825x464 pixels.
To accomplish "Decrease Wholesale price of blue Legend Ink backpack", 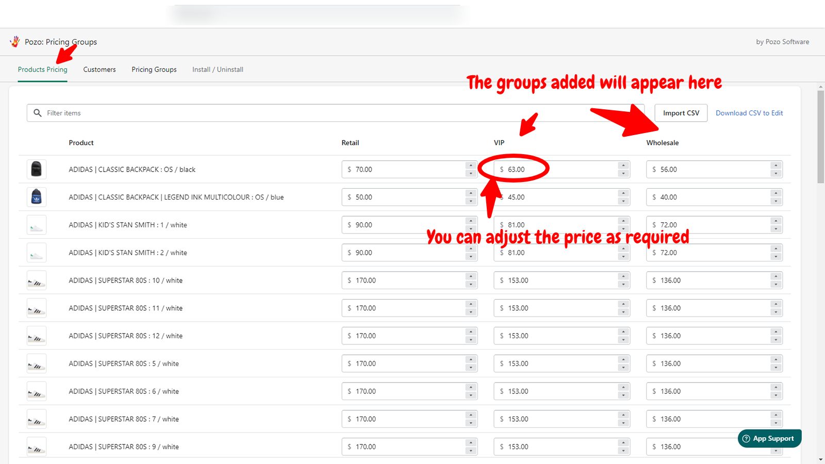I will (x=776, y=201).
